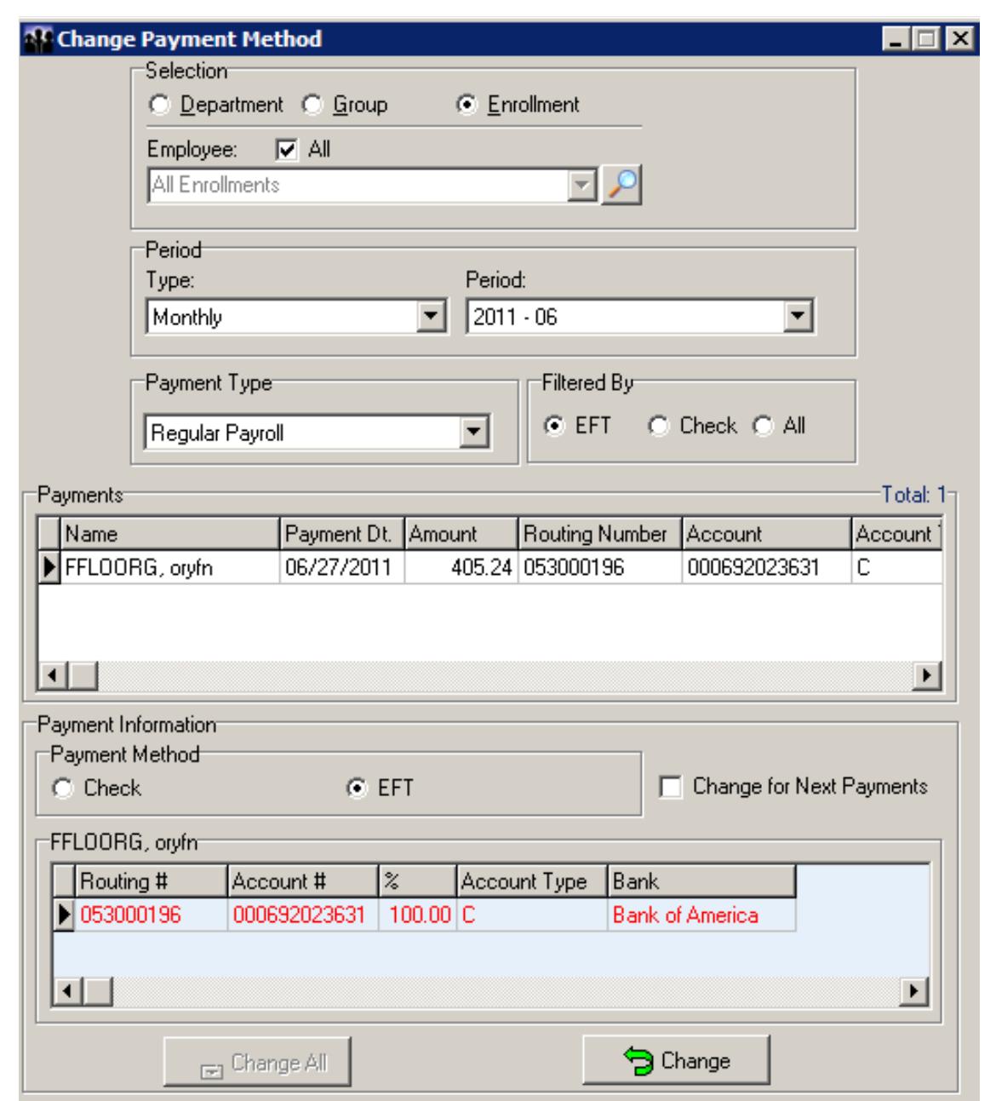The width and height of the screenshot is (990, 1101).
Task: Click the Routing Number column header
Action: click(x=600, y=534)
